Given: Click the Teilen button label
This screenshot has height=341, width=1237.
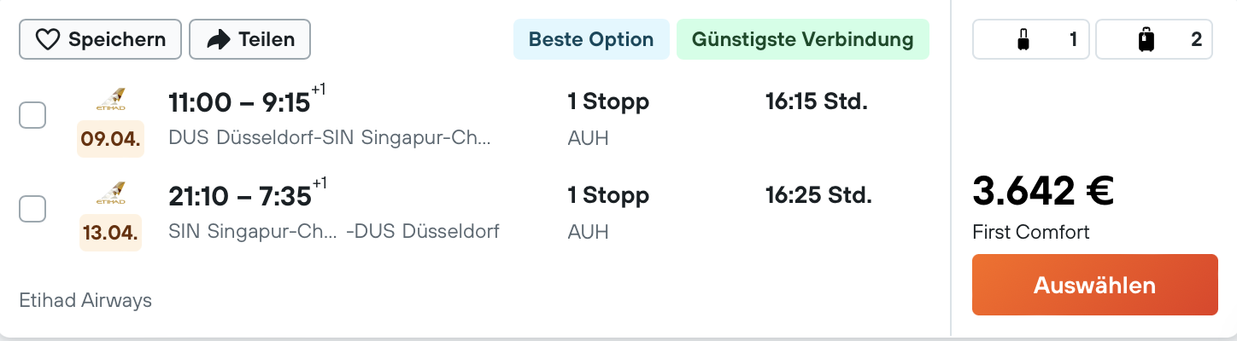Looking at the screenshot, I should (267, 39).
